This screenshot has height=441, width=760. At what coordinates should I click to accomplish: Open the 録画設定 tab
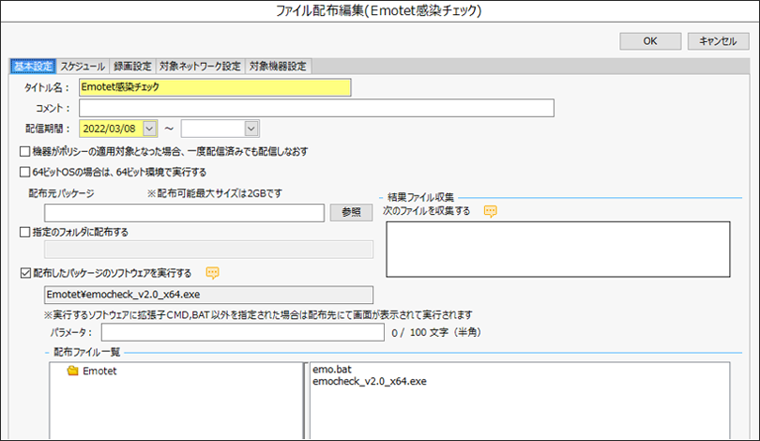132,67
